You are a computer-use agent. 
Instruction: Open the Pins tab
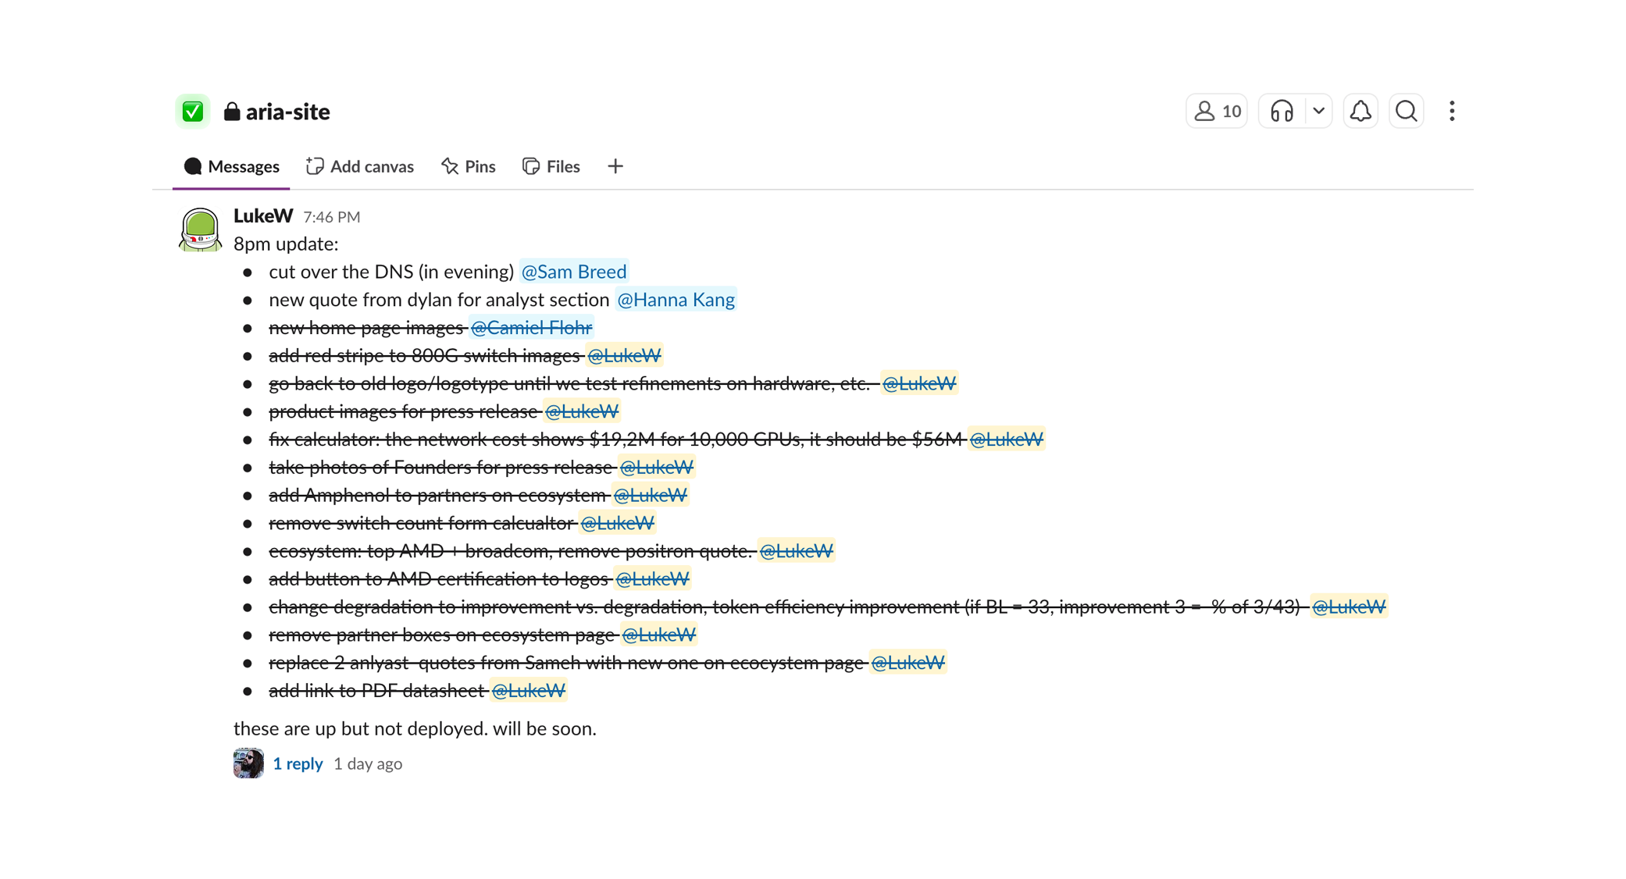469,166
